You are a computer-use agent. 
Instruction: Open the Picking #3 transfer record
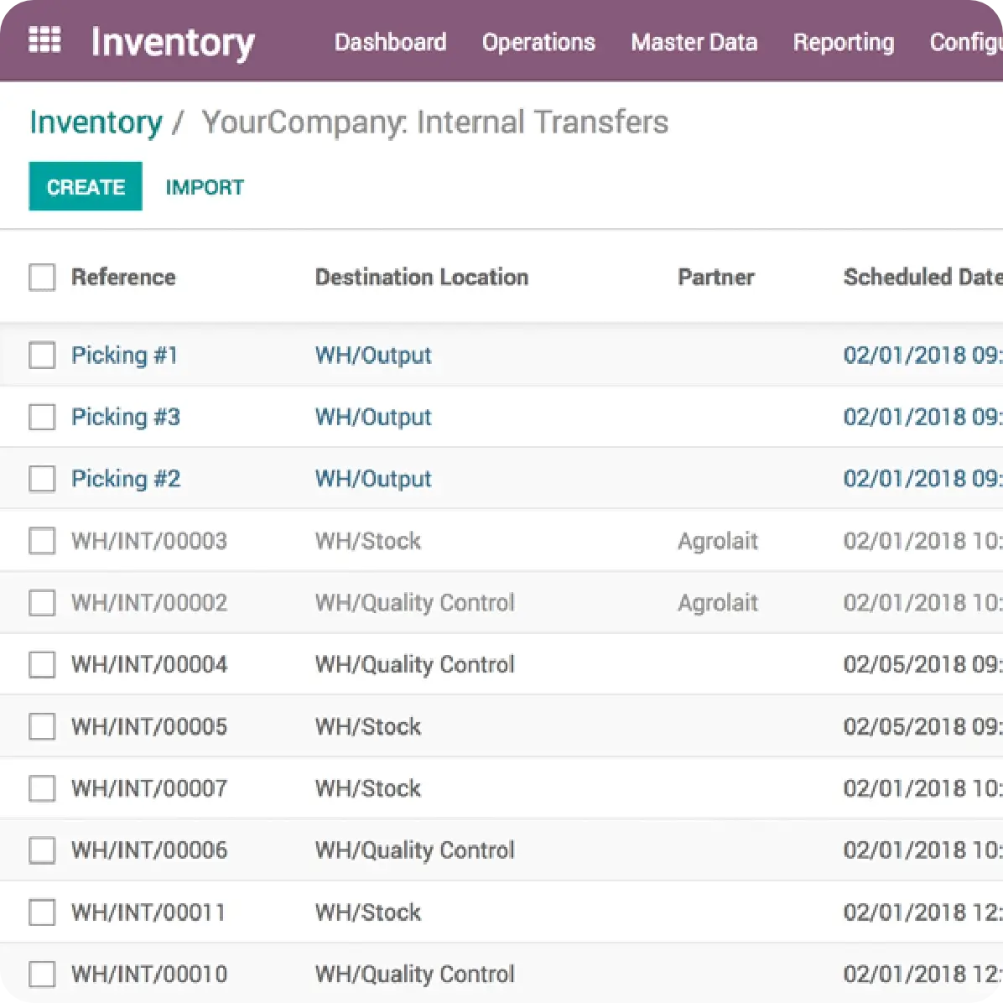click(x=126, y=417)
